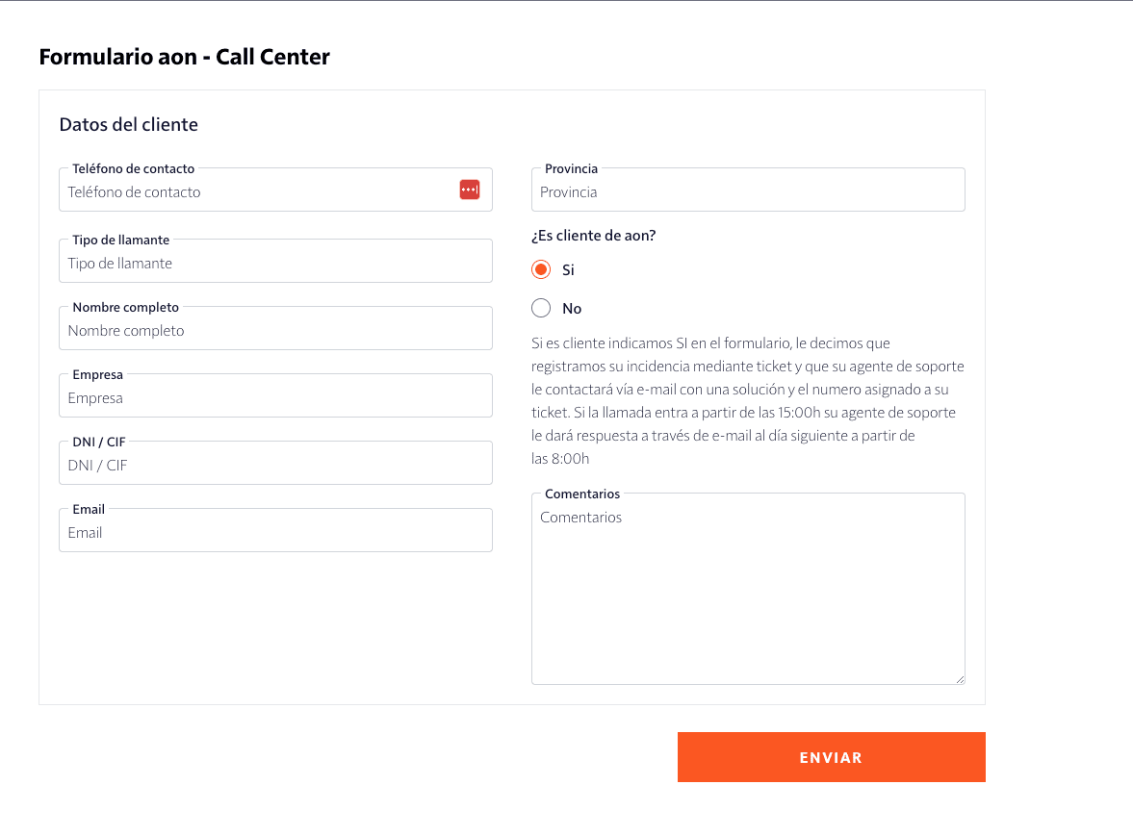
Task: Click the floating "Comentarios" legend label
Action: tap(582, 494)
